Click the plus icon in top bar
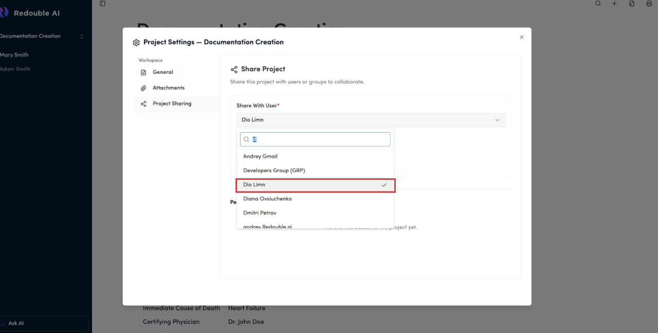Viewport: 658px width, 333px height. (x=614, y=4)
